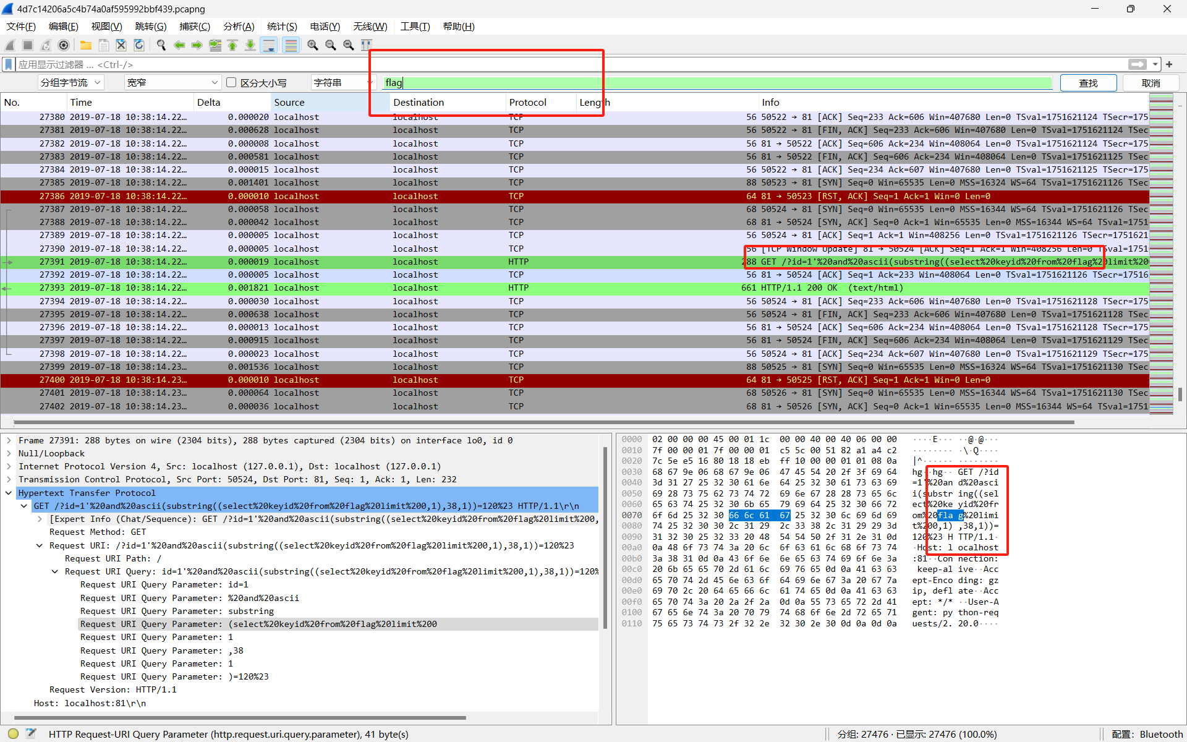Collapse the Hypertext Transfer Protocol tree node
Viewport: 1187px width, 742px height.
pyautogui.click(x=9, y=493)
